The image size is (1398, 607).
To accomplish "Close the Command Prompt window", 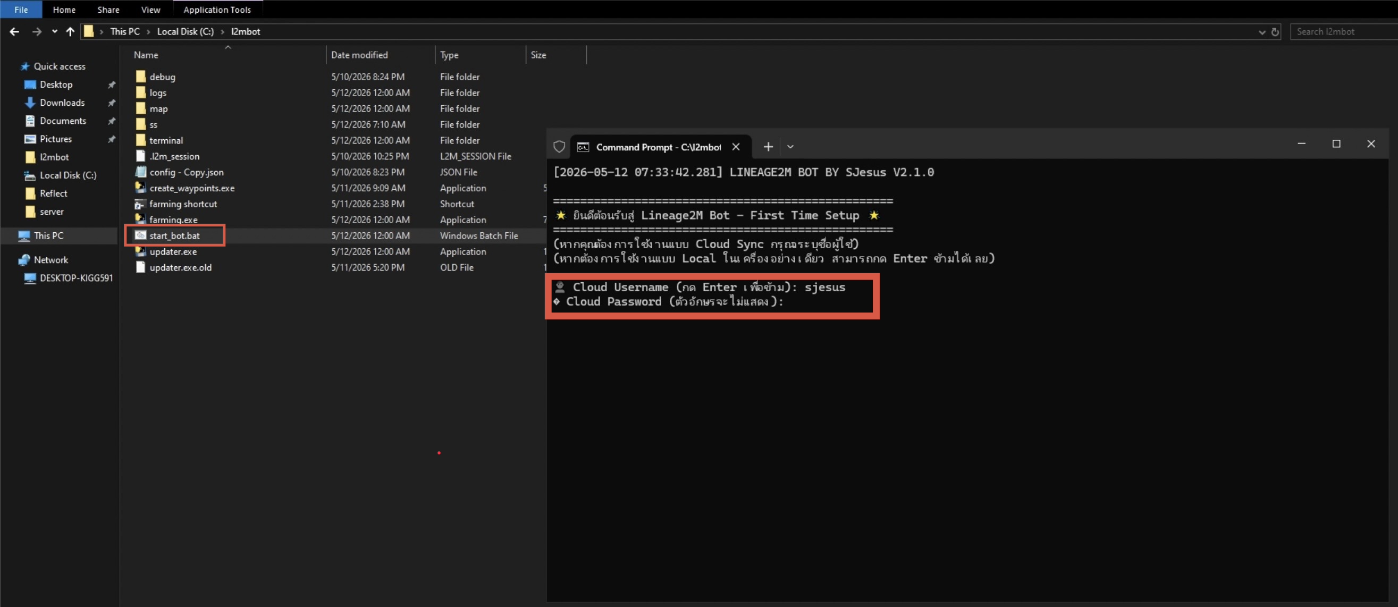I will pyautogui.click(x=1371, y=144).
